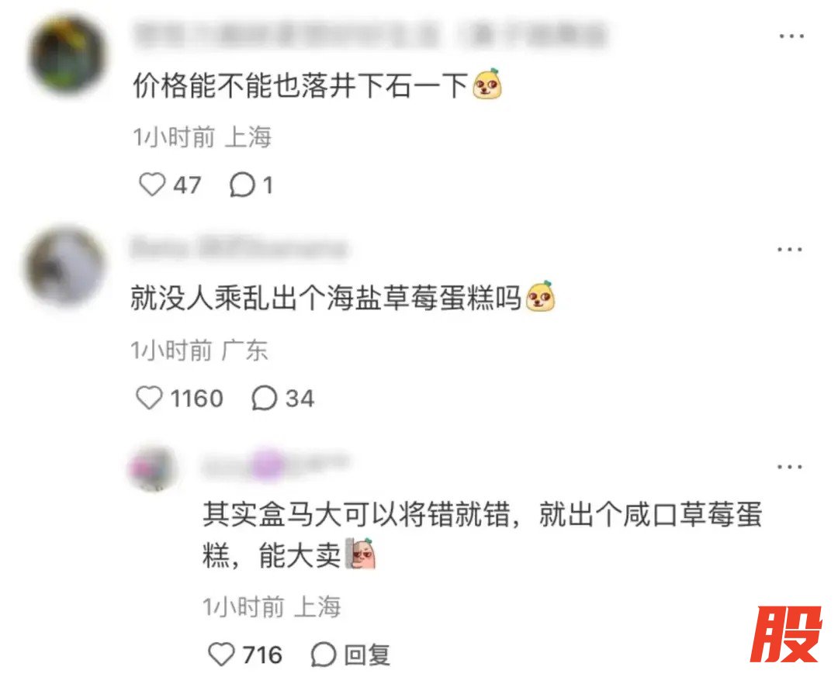Open replies on the 47-like comment

[x=242, y=185]
